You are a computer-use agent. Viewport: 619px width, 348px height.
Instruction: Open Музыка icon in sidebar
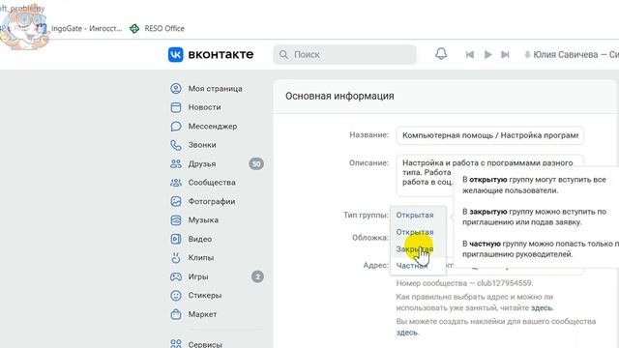click(176, 219)
